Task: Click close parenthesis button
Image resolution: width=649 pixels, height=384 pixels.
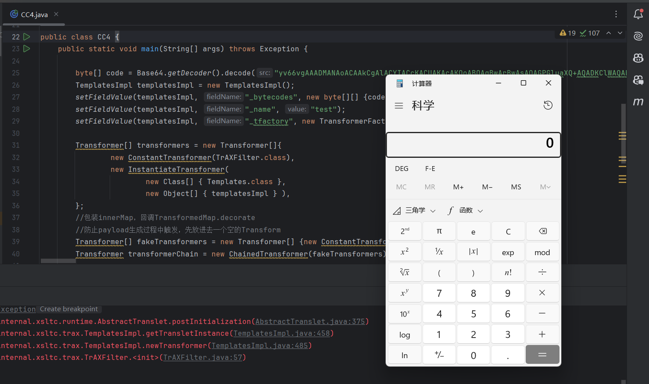Action: pyautogui.click(x=473, y=272)
